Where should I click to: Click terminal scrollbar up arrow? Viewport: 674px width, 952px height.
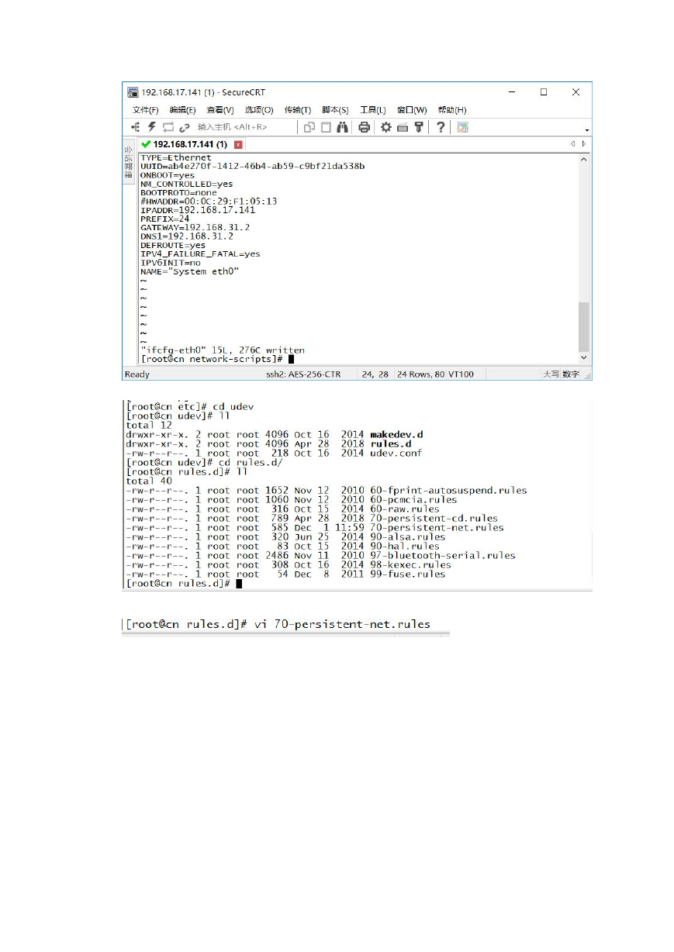pyautogui.click(x=584, y=159)
